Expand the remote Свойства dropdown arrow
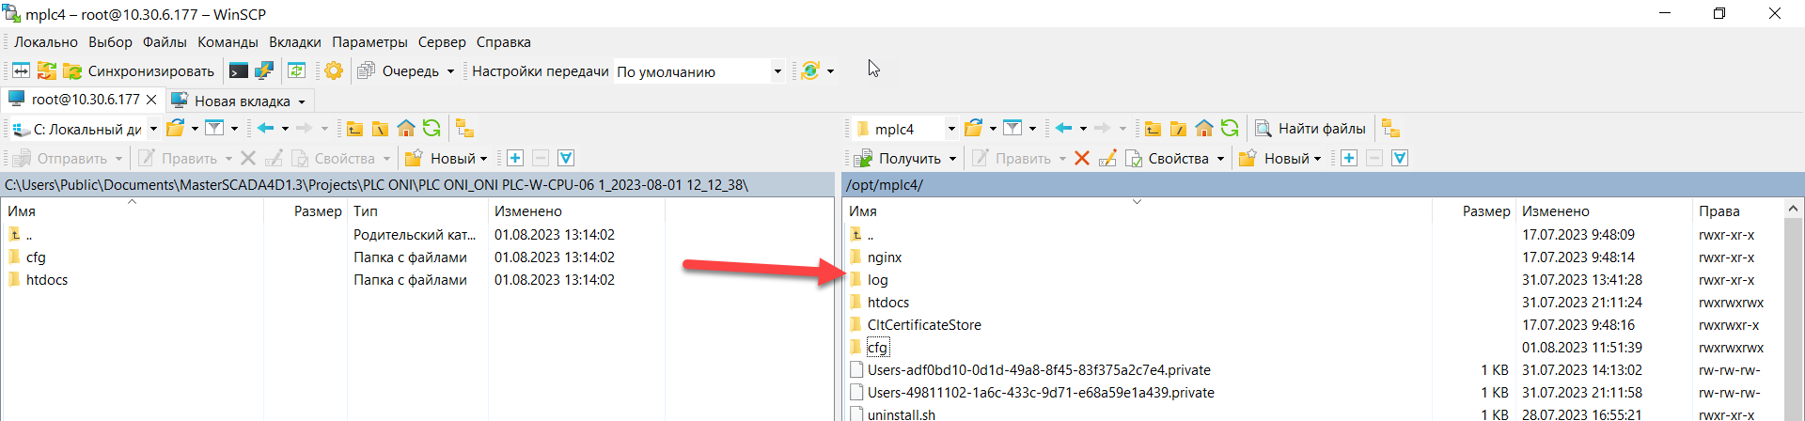This screenshot has height=421, width=1805. (1221, 159)
